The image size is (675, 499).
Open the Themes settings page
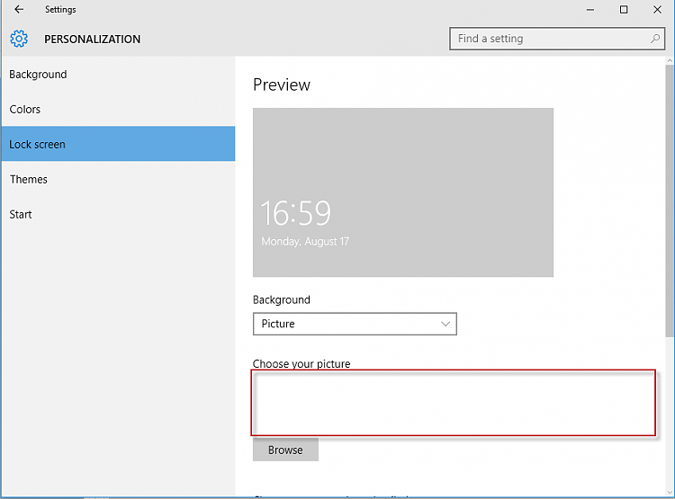coord(118,180)
